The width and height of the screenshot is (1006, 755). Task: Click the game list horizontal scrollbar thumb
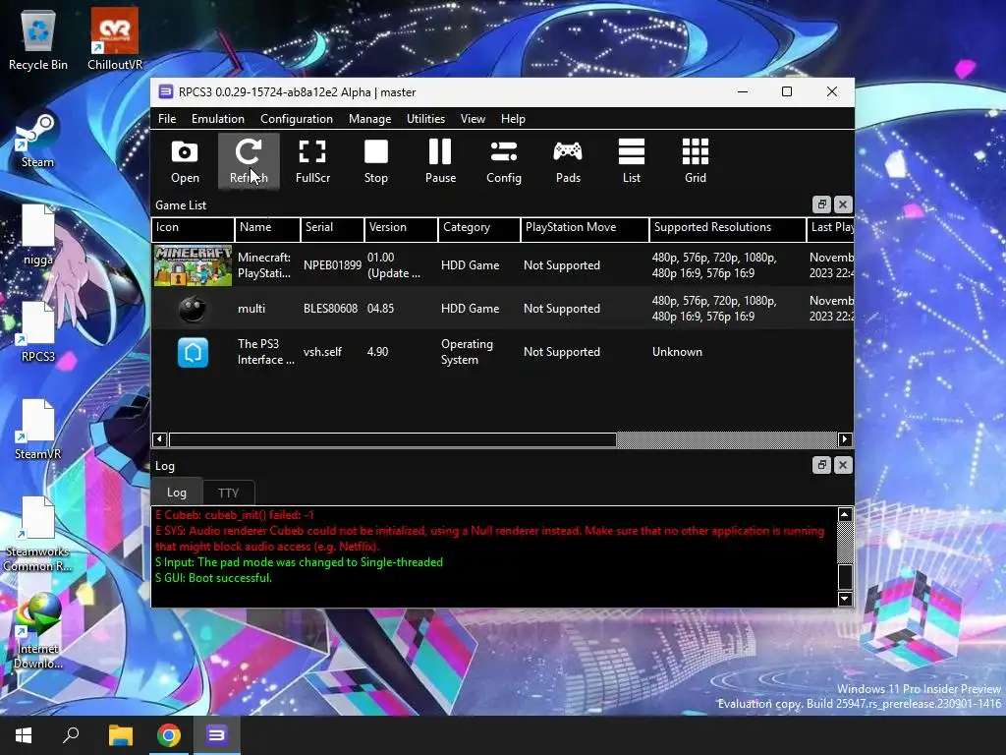[392, 439]
